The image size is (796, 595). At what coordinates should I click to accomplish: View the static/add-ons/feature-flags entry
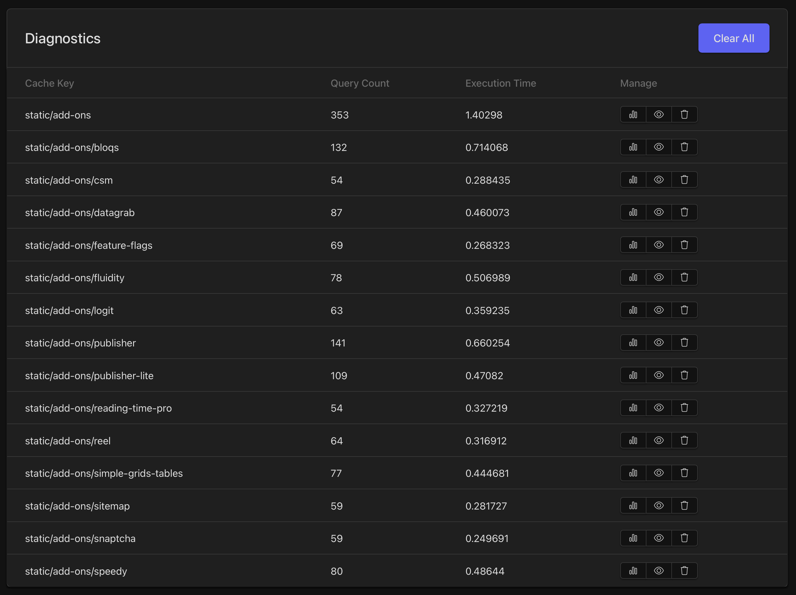click(659, 245)
